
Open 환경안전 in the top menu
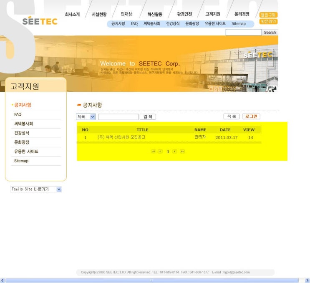pyautogui.click(x=184, y=14)
